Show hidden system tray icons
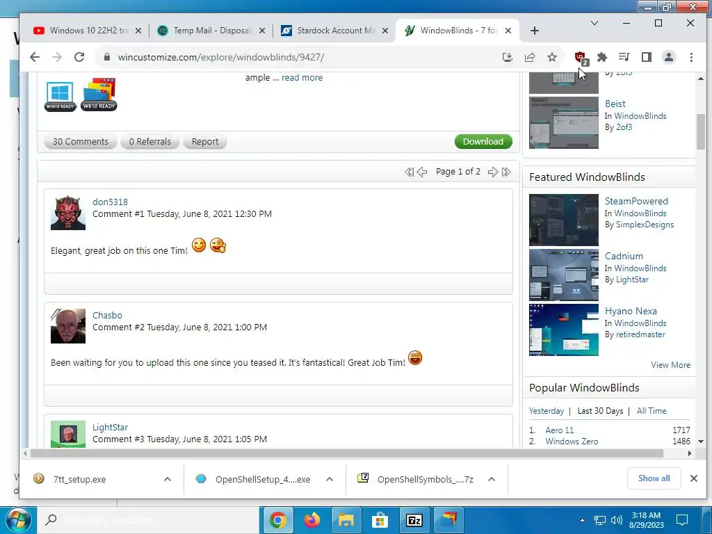Image resolution: width=712 pixels, height=534 pixels. [582, 520]
